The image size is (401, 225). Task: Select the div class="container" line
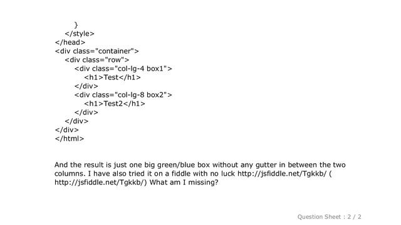97,51
